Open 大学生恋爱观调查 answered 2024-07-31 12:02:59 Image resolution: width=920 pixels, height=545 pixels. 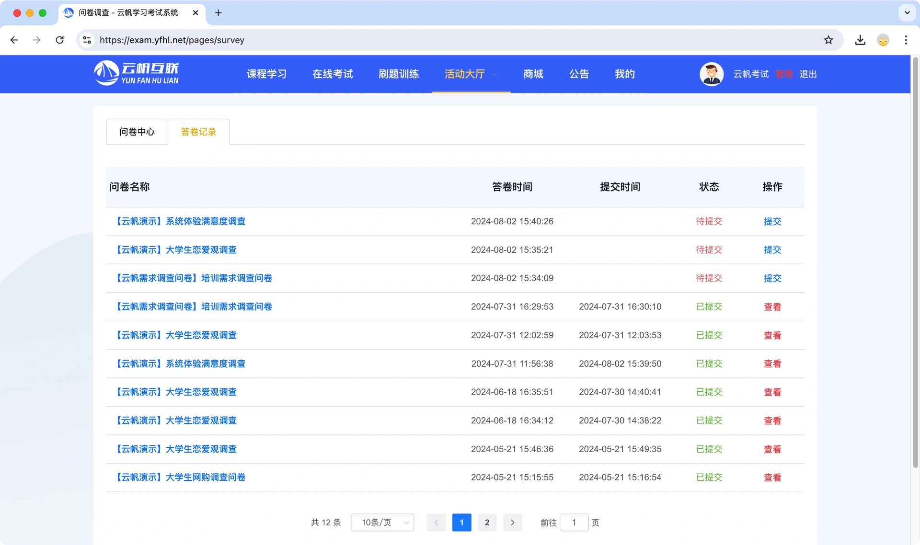(175, 335)
